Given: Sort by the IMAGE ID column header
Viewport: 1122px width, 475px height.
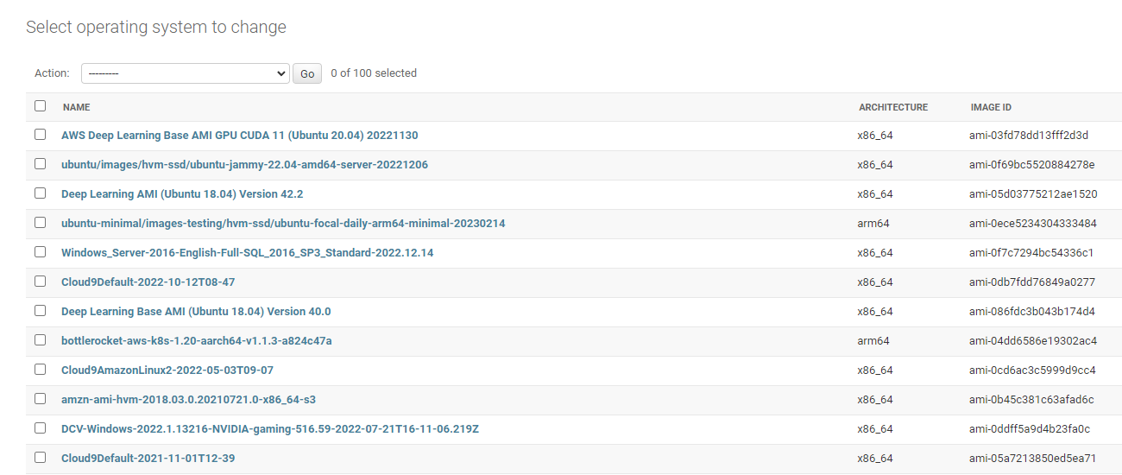Looking at the screenshot, I should pyautogui.click(x=991, y=107).
